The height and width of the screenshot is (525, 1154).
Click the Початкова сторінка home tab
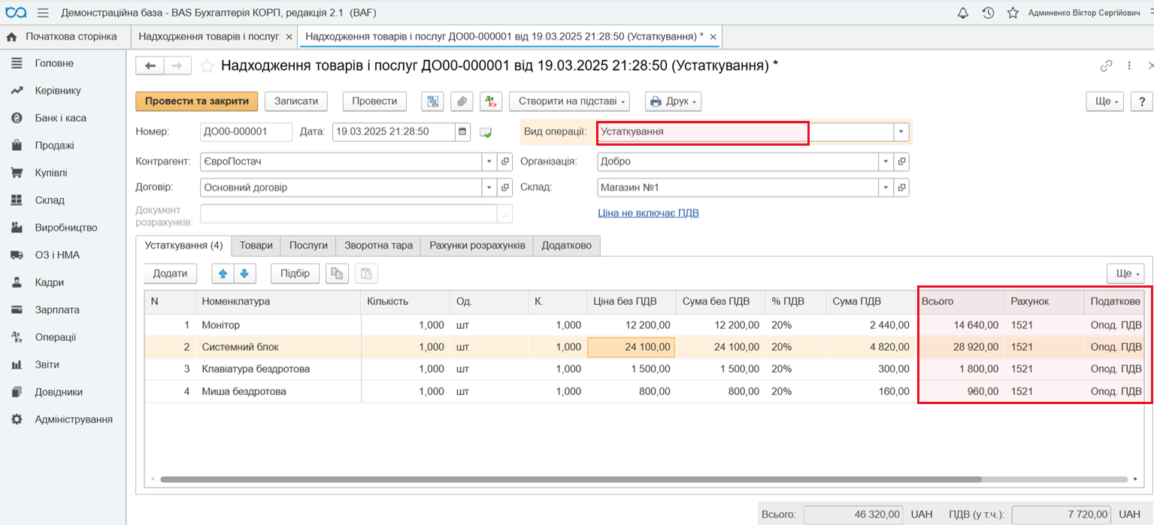(x=62, y=36)
